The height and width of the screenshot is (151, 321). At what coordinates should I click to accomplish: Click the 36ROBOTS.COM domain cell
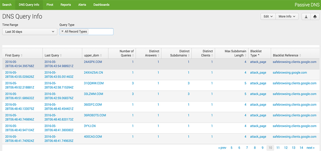tap(95, 115)
